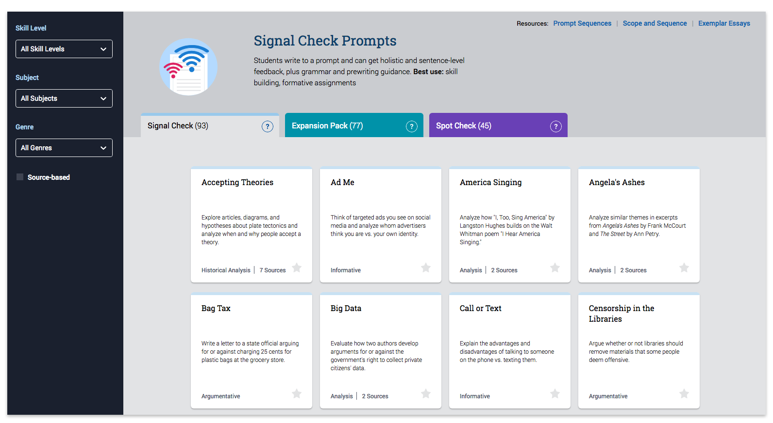Image resolution: width=773 pixels, height=423 pixels.
Task: Open the Prompt Sequences resource link
Action: [x=582, y=23]
